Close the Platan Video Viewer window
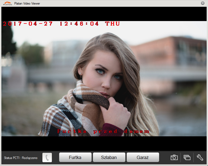 pyautogui.click(x=203, y=3)
